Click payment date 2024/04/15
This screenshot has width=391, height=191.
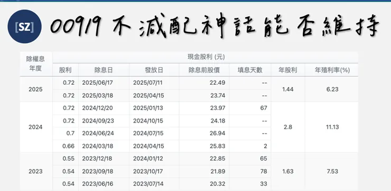click(148, 146)
